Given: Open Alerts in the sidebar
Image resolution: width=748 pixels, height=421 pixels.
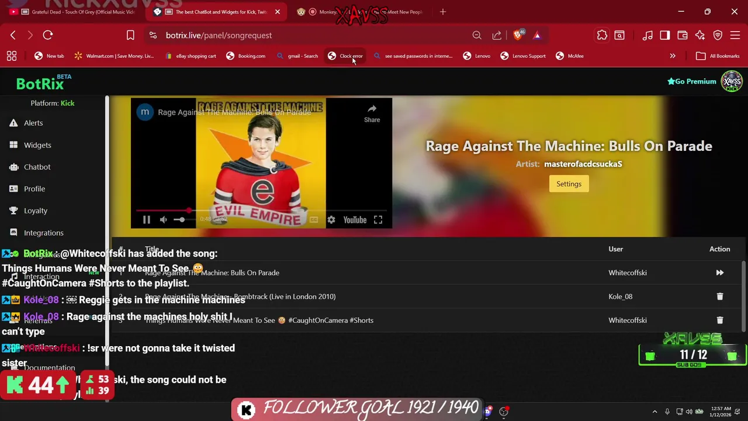Looking at the screenshot, I should [33, 123].
